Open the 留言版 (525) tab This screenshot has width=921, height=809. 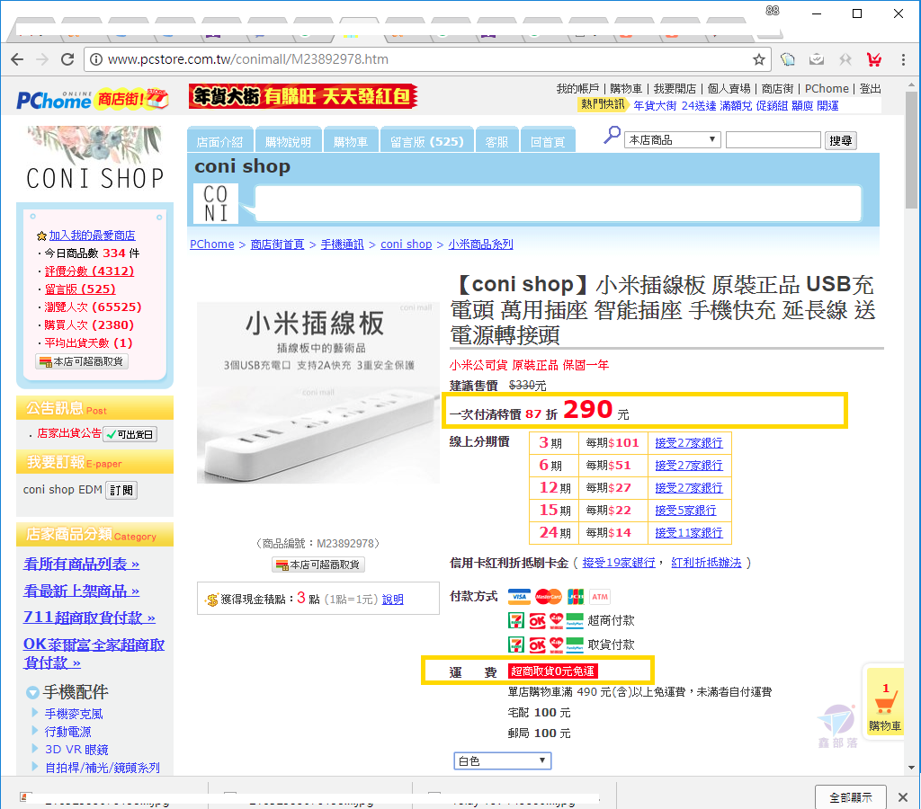pos(427,141)
